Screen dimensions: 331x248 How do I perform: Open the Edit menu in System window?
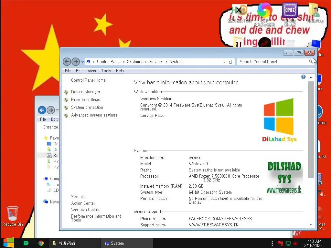(79, 71)
